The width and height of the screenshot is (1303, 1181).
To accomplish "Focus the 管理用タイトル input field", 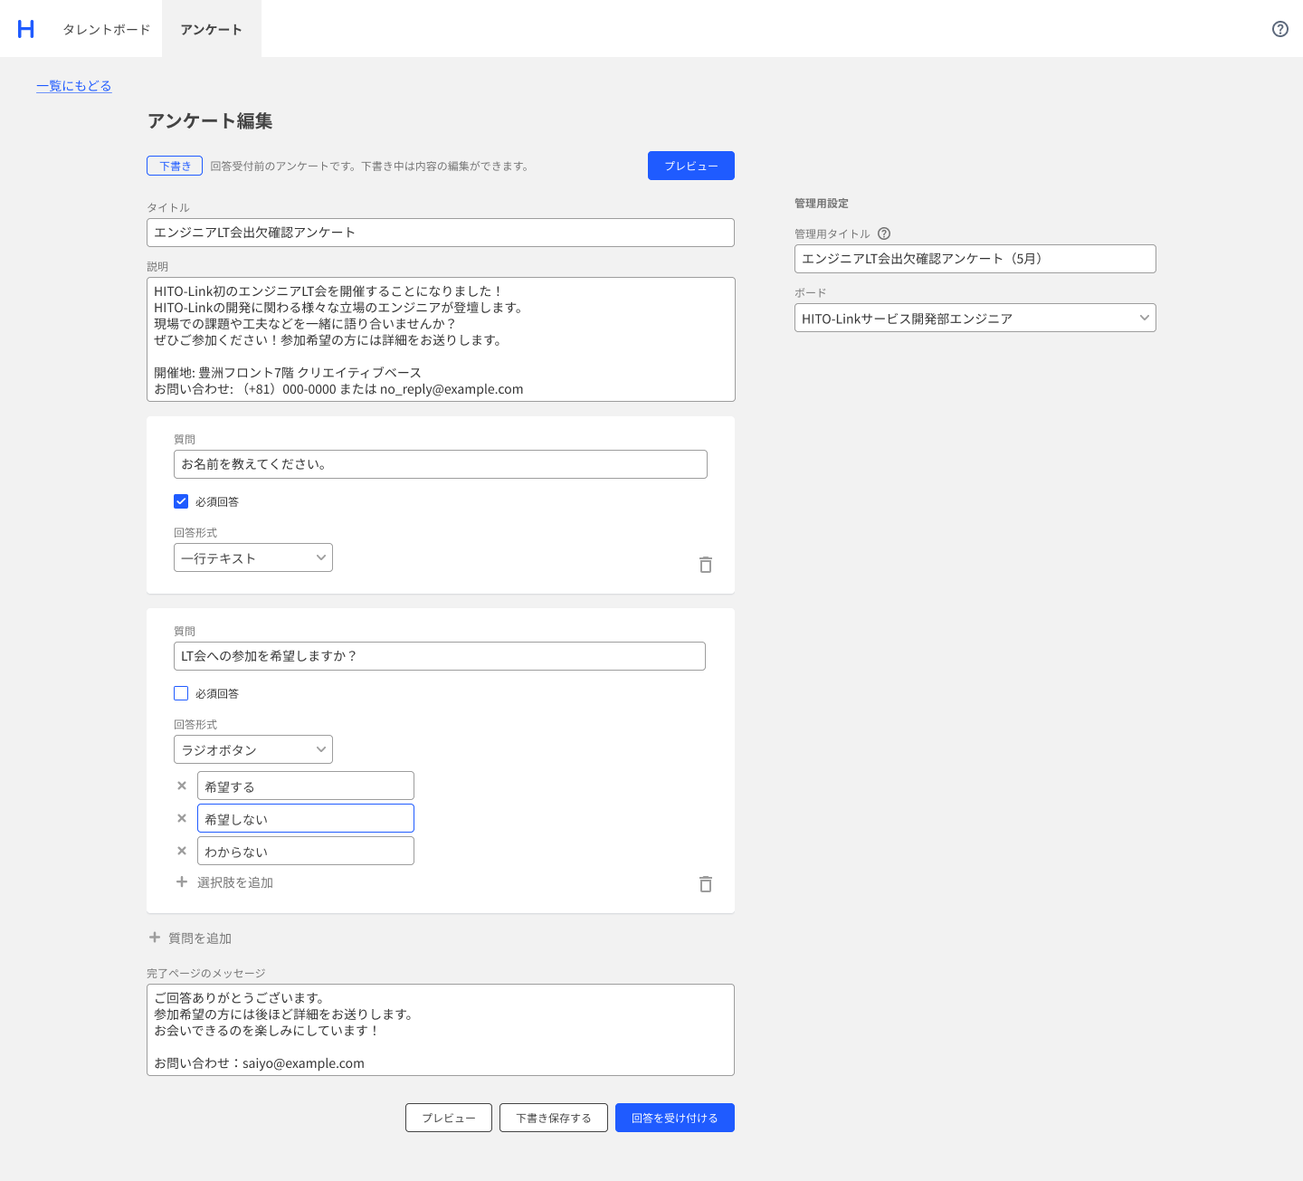I will coord(975,259).
